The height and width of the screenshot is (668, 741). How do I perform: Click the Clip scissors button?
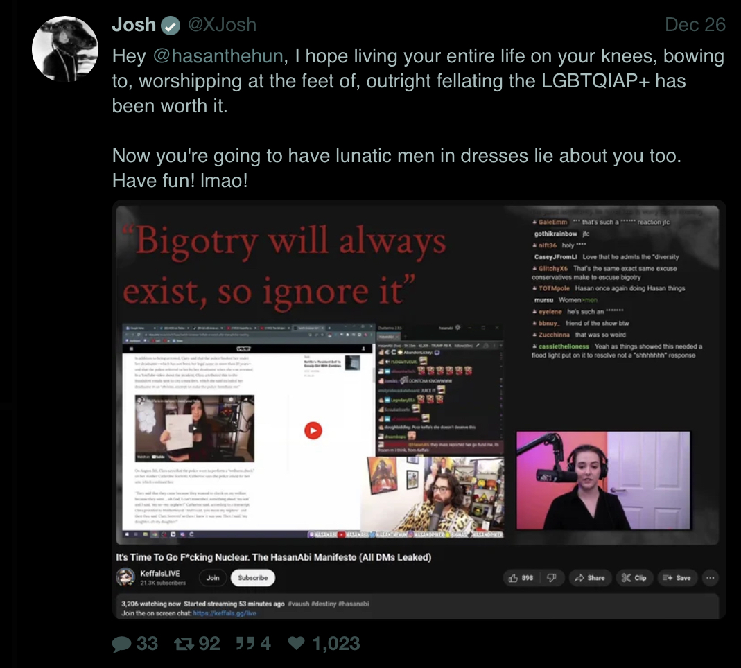(634, 578)
